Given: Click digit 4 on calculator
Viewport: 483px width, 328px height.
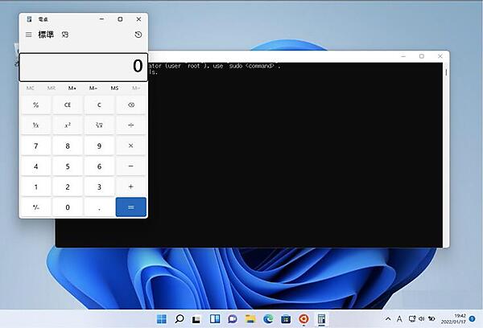Looking at the screenshot, I should [x=35, y=166].
